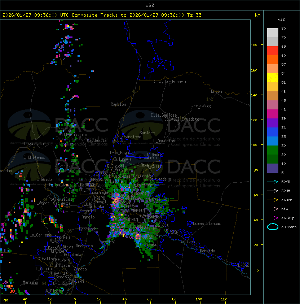This screenshot has height=304, width=300.
Task: Pick the green 20-30 dBZ swatch
Action: 273,150
